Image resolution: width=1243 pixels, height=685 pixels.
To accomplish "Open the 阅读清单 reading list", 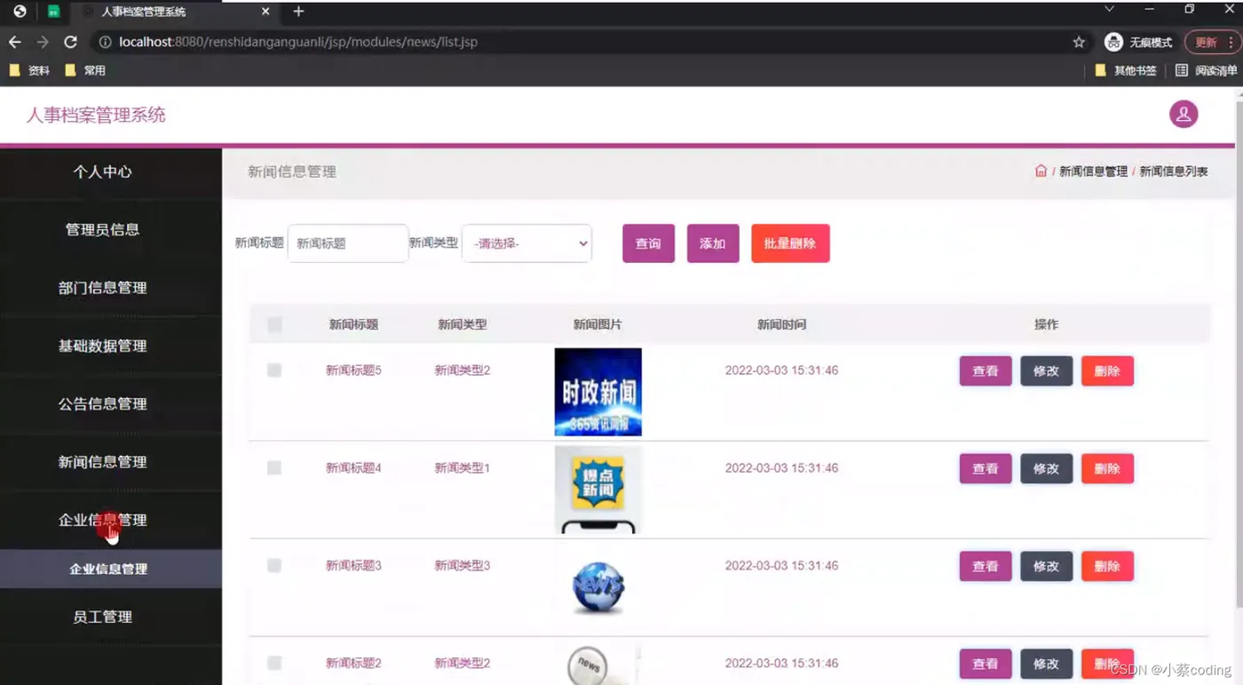I will (x=1206, y=70).
